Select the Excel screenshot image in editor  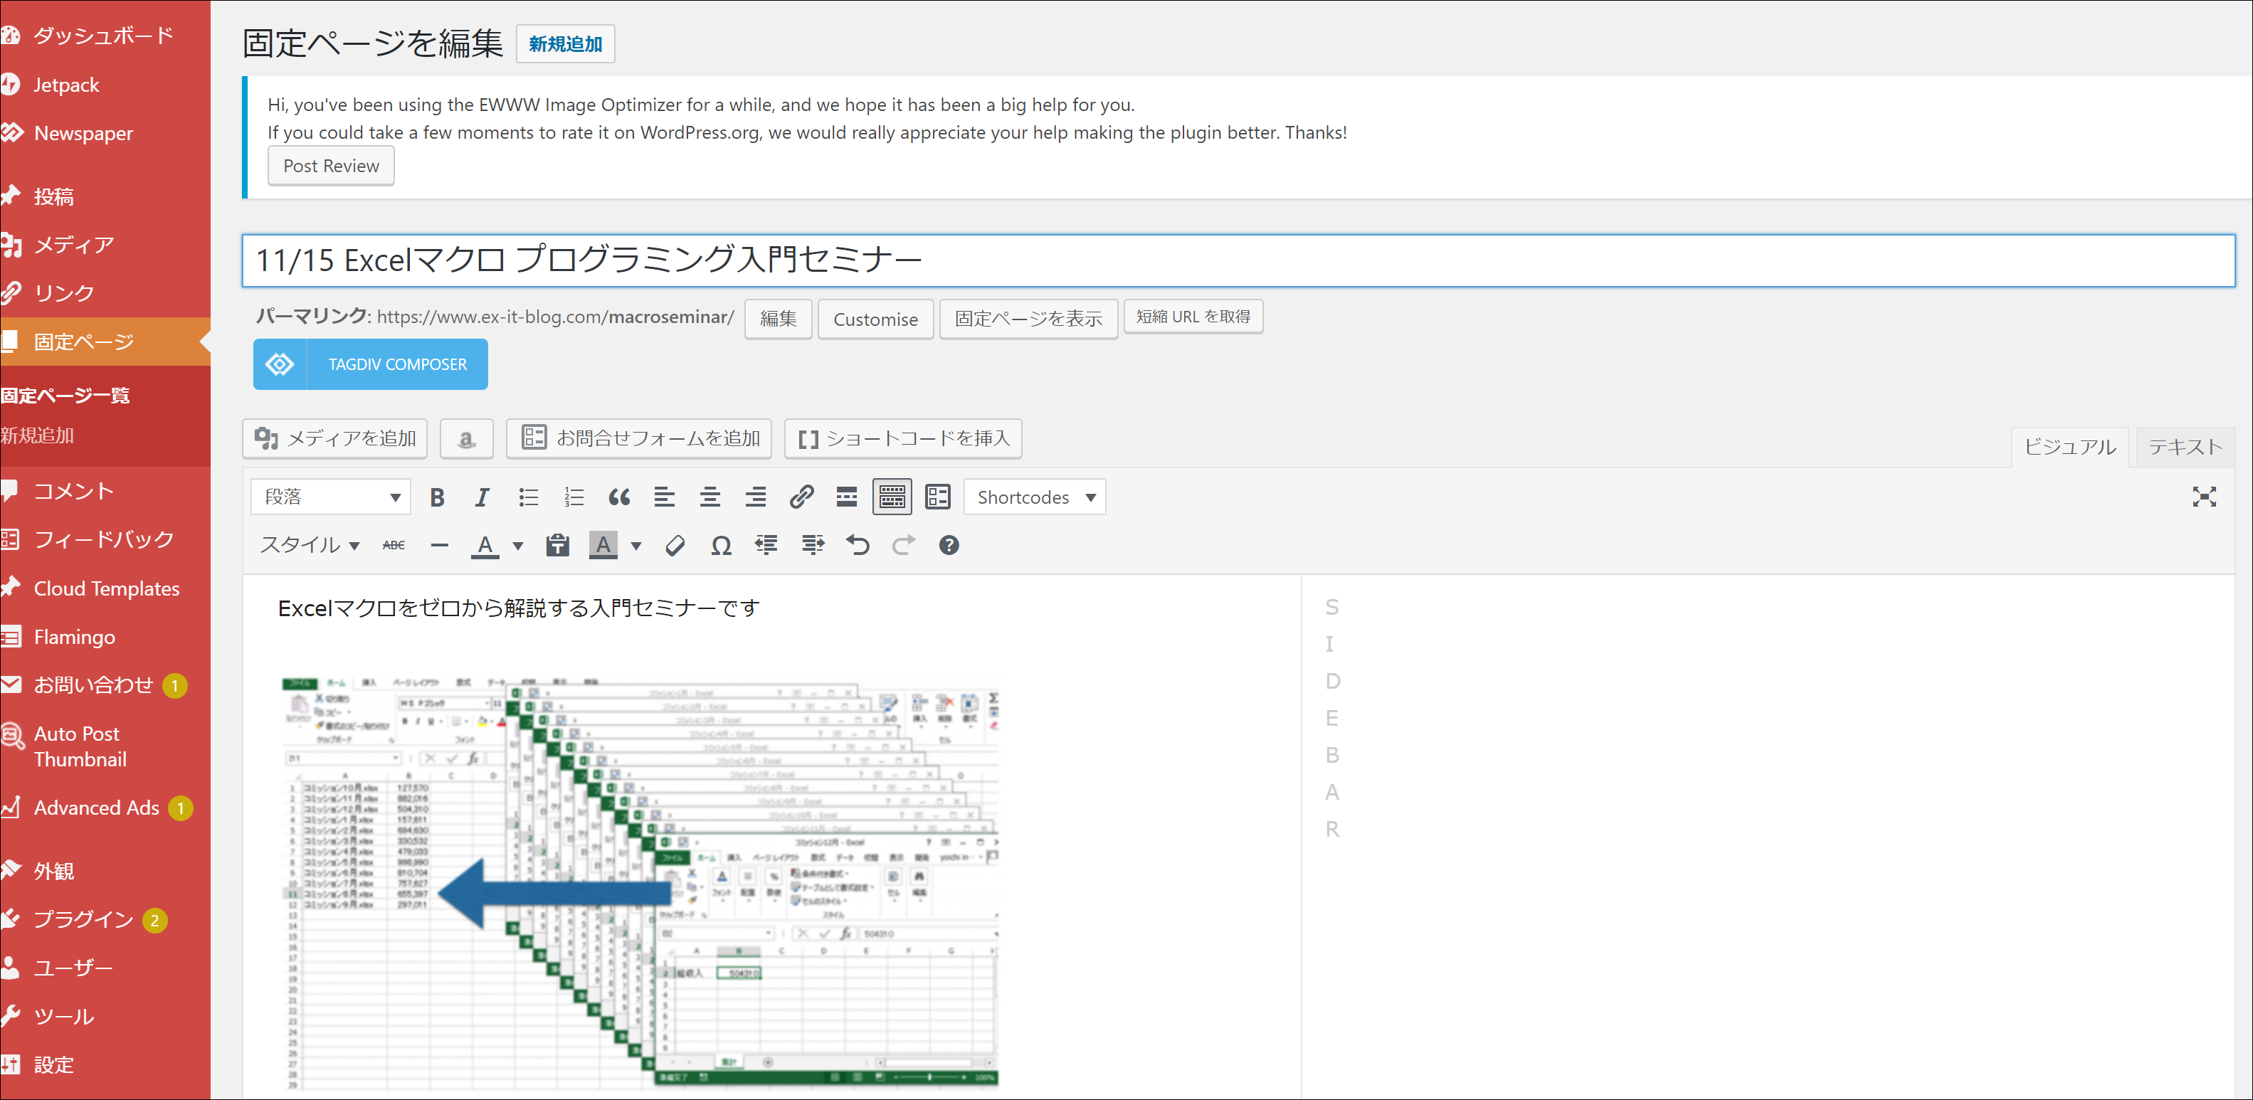tap(639, 883)
